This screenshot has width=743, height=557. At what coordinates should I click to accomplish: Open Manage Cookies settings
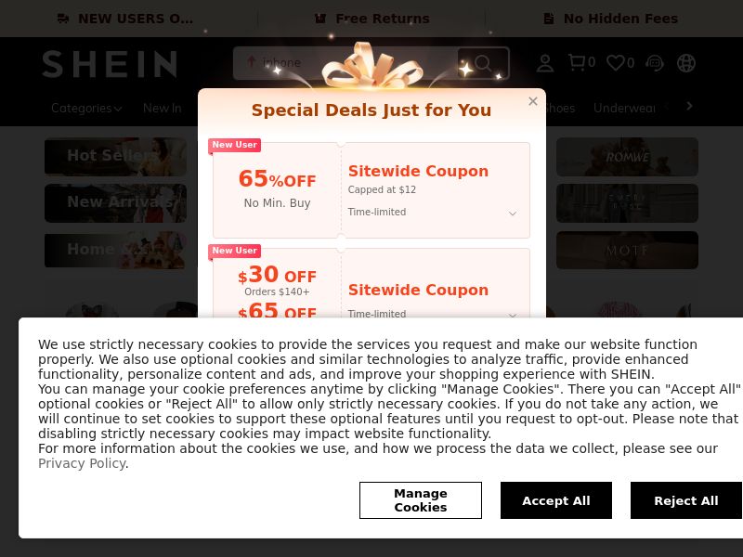tap(420, 500)
